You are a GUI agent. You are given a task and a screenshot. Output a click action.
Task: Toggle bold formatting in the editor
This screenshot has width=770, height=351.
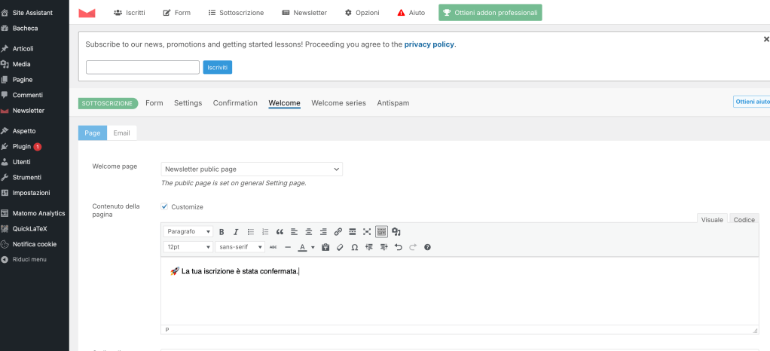[222, 232]
